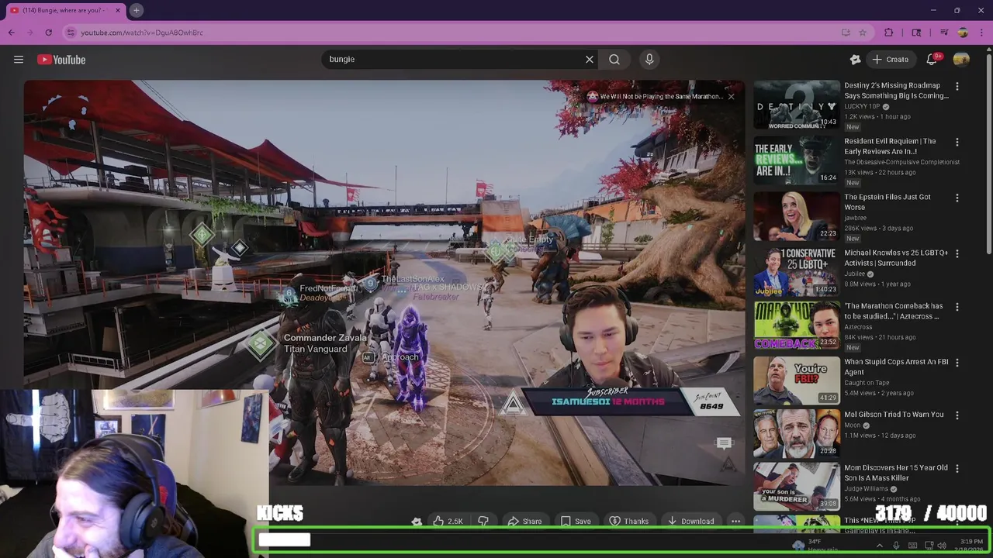This screenshot has width=993, height=558.
Task: Dismiss the Marathon info card
Action: coord(731,97)
